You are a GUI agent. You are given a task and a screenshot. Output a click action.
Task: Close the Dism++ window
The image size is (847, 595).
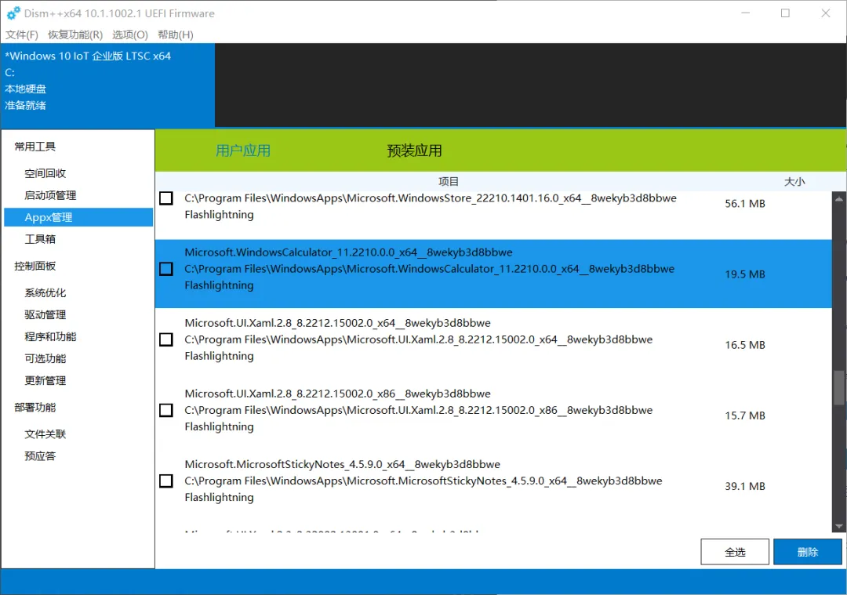825,13
